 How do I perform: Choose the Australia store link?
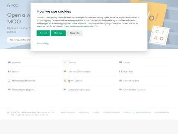click(x=16, y=63)
